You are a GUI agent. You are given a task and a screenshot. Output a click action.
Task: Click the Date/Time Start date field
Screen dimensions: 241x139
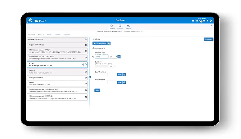pyautogui.click(x=101, y=75)
